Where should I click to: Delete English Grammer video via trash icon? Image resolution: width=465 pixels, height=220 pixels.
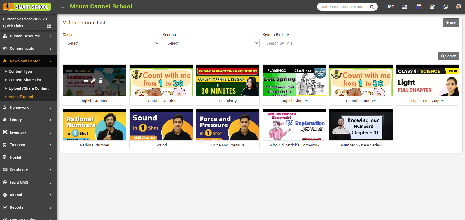coord(101,81)
